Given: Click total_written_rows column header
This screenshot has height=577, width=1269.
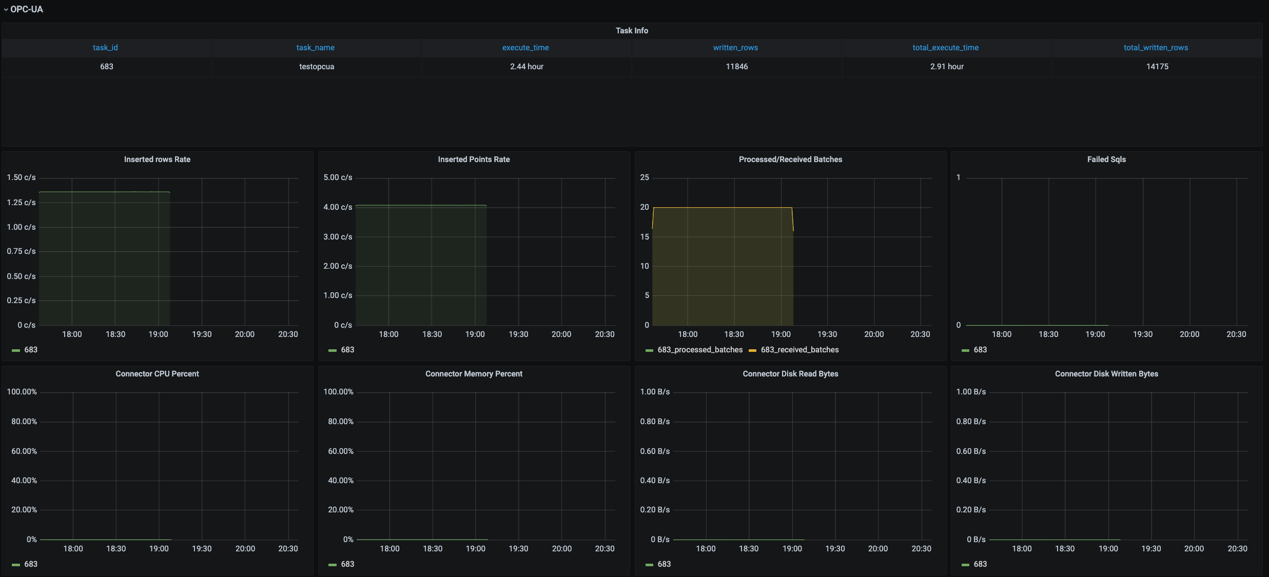Looking at the screenshot, I should click(1156, 48).
